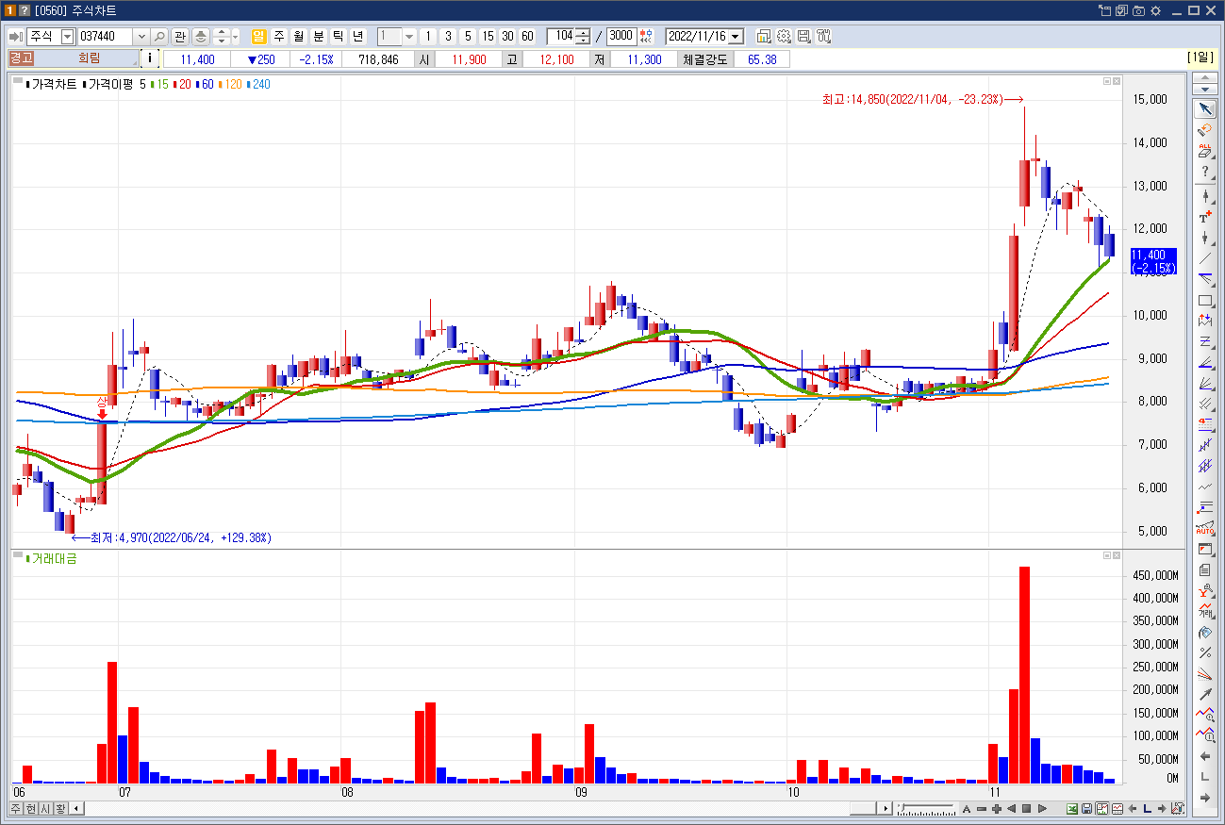This screenshot has height=825, width=1225.
Task: Select the weekly (주) period toggle
Action: [279, 37]
